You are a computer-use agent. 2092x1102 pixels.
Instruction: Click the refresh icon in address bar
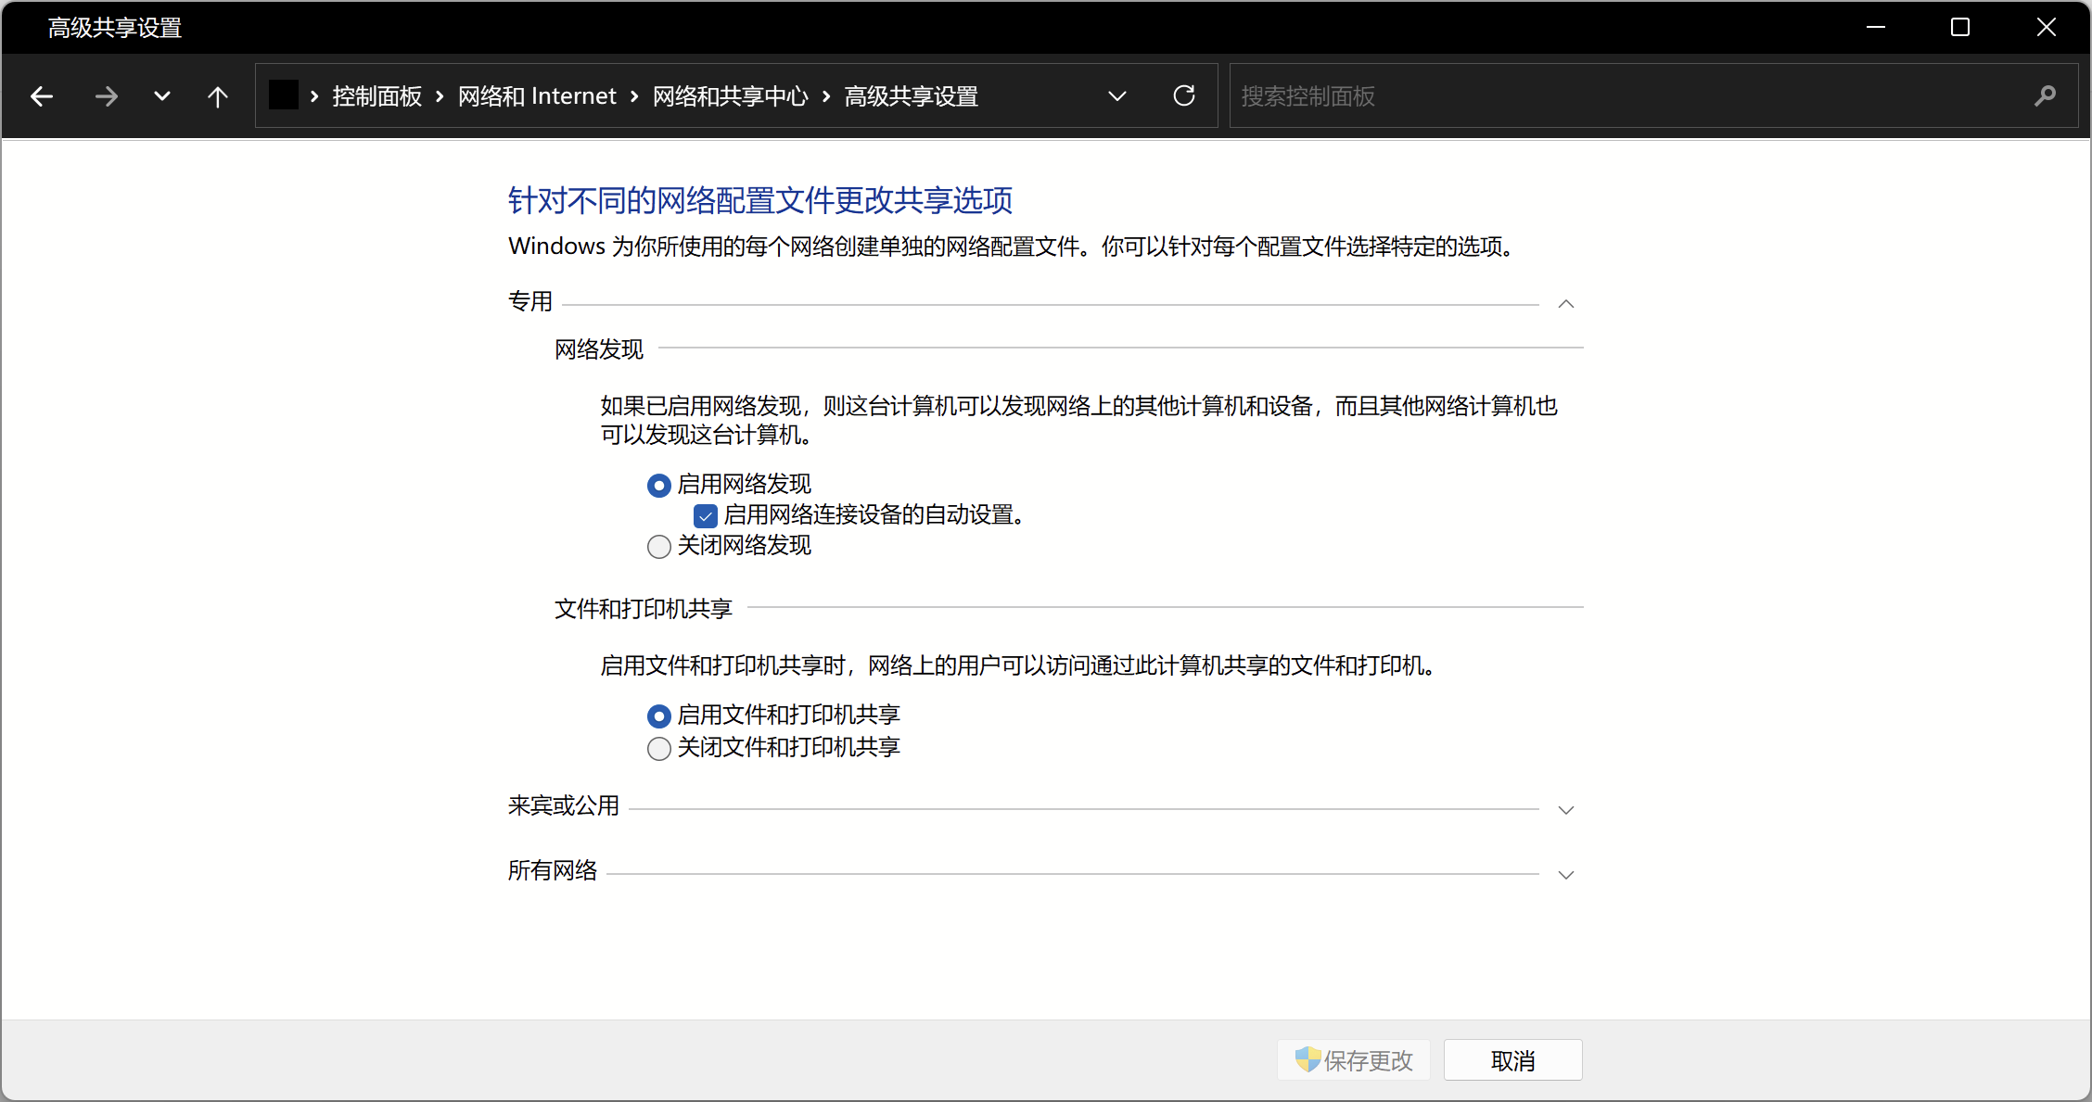[x=1184, y=96]
